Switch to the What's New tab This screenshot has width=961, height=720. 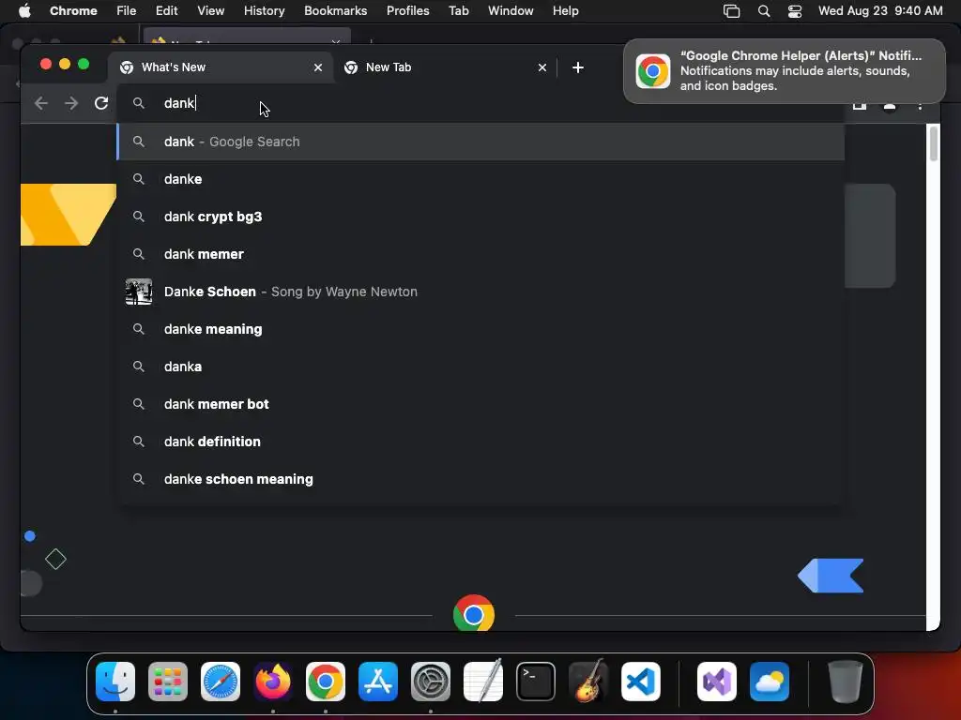pyautogui.click(x=221, y=67)
